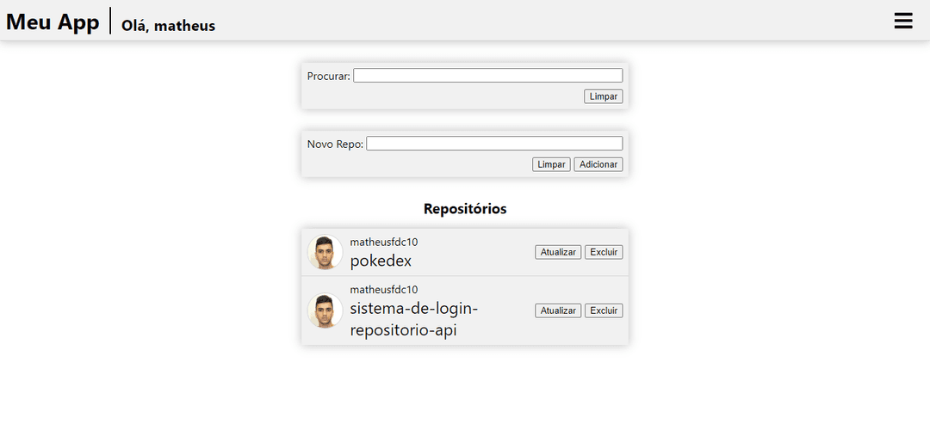
Task: Click the pokedex repository avatar image
Action: point(325,252)
